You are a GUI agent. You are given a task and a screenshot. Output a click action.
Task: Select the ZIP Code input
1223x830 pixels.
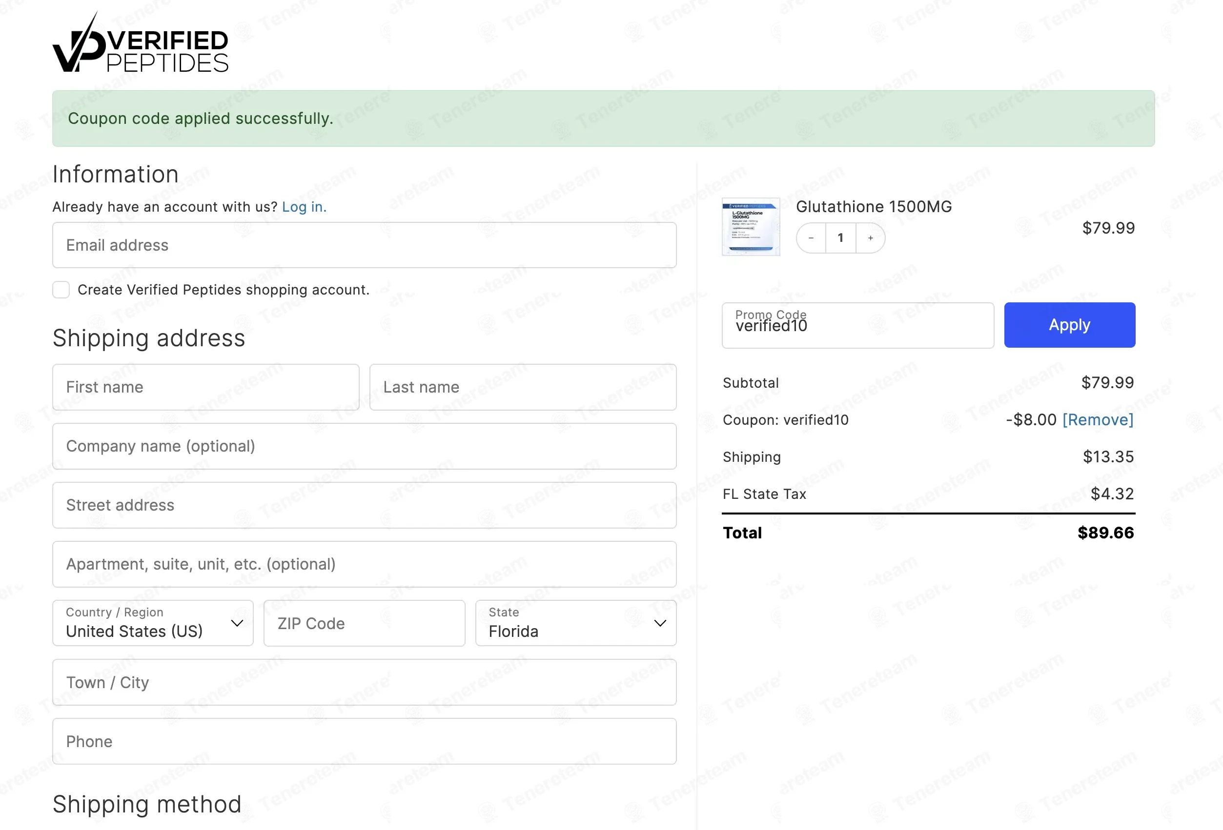(x=364, y=623)
